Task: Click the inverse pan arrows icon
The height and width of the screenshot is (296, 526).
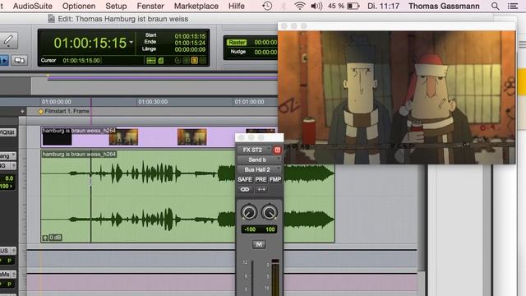Action: [x=261, y=190]
